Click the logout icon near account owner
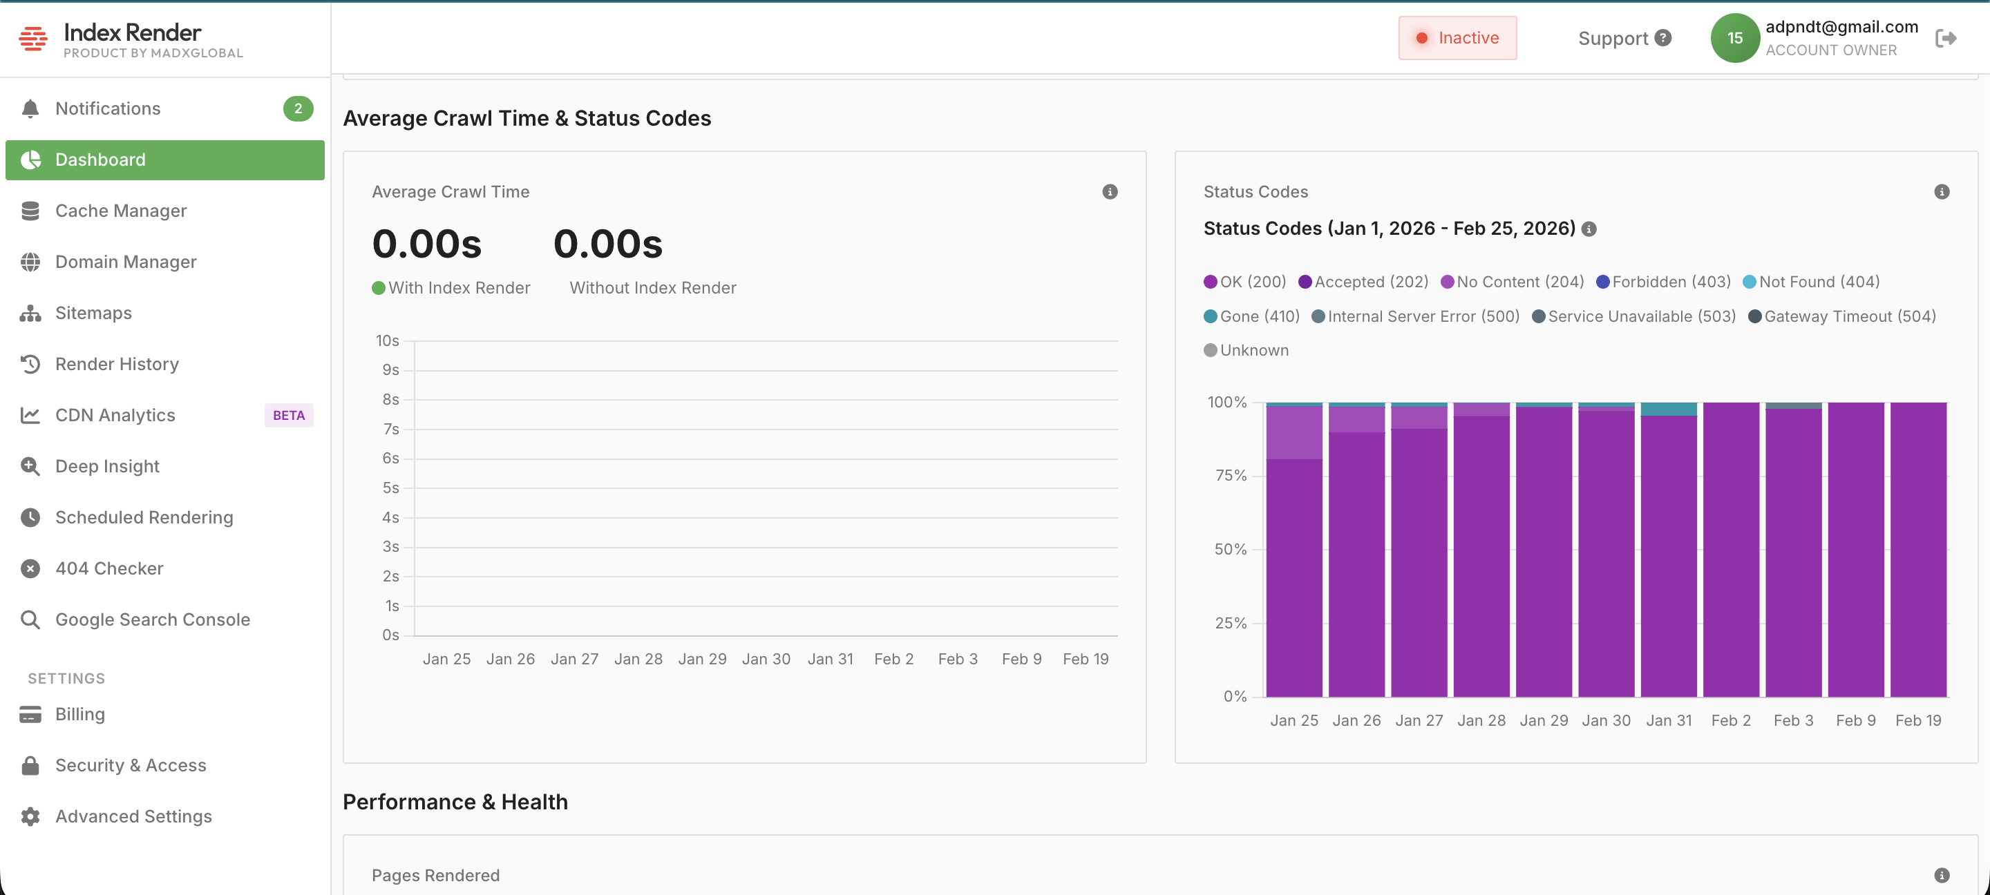Screen dimensions: 1990x895 (1948, 37)
